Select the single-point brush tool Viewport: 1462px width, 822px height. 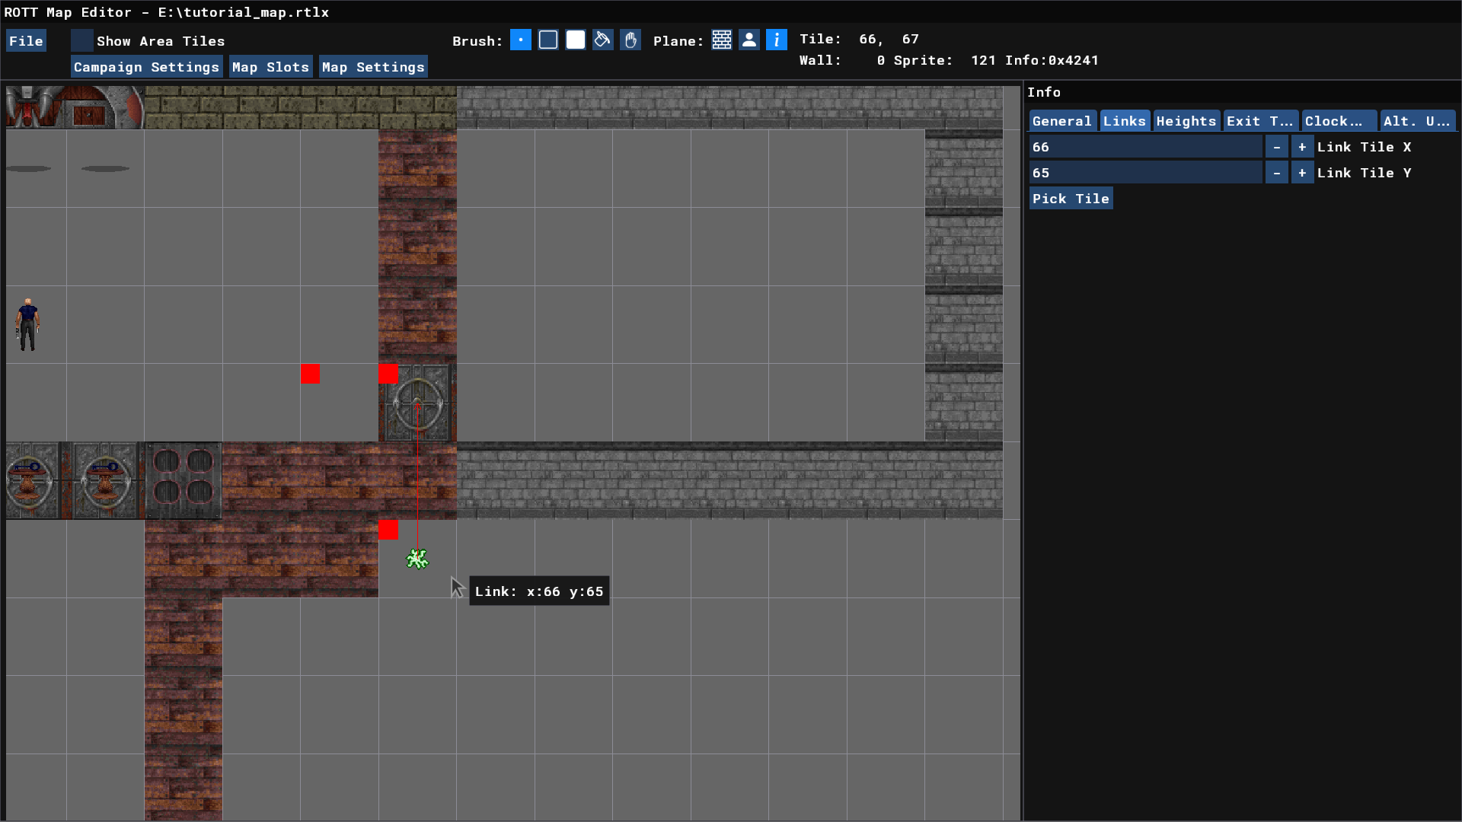pos(521,40)
